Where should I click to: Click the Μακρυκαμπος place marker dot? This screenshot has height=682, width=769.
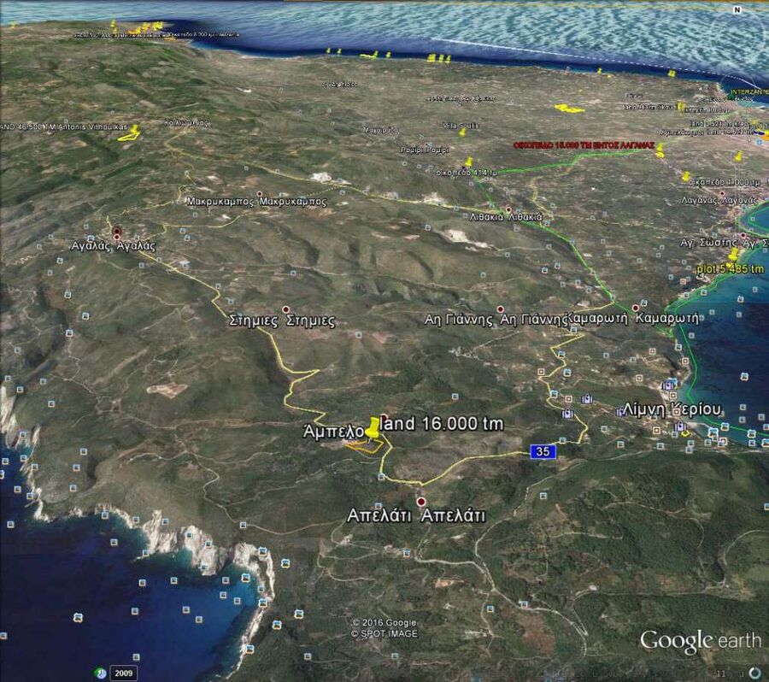coord(260,193)
